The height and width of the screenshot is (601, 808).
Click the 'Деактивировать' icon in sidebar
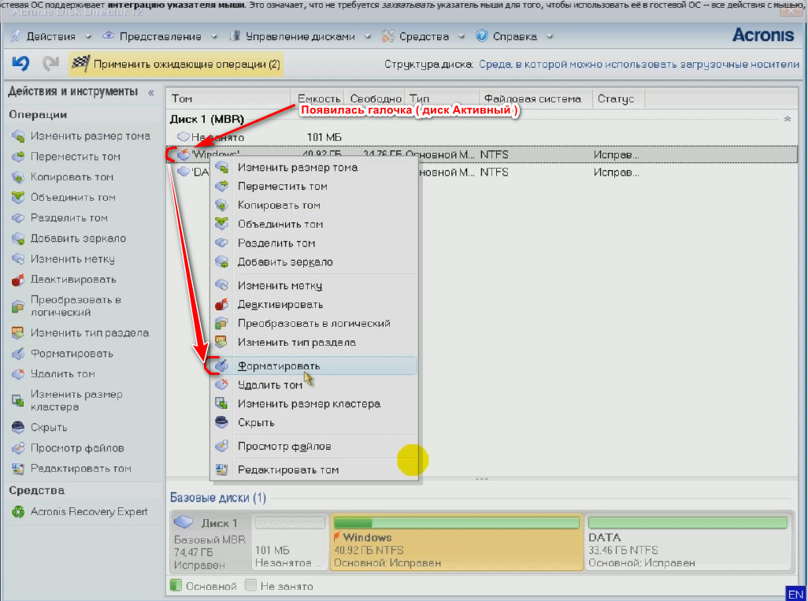pos(17,280)
